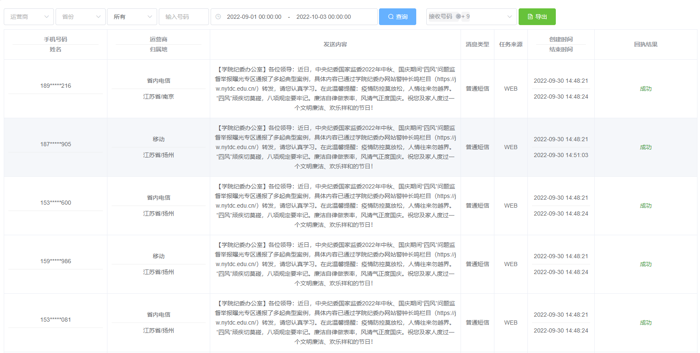Click the 回执结果 column header
Screen dimensions: 700x353
[646, 44]
